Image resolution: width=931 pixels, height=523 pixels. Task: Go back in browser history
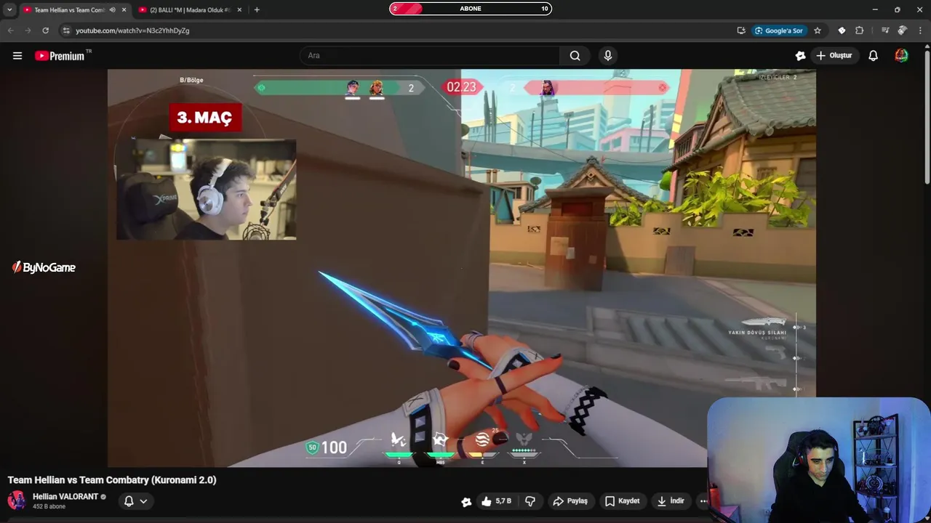coord(10,31)
